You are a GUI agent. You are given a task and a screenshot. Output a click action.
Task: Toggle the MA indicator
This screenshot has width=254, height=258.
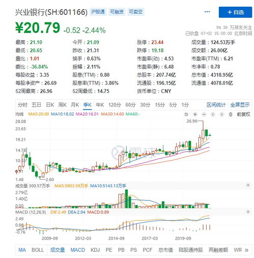click(x=22, y=250)
